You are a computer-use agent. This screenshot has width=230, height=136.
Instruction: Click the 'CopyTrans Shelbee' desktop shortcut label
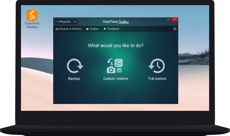32,25
